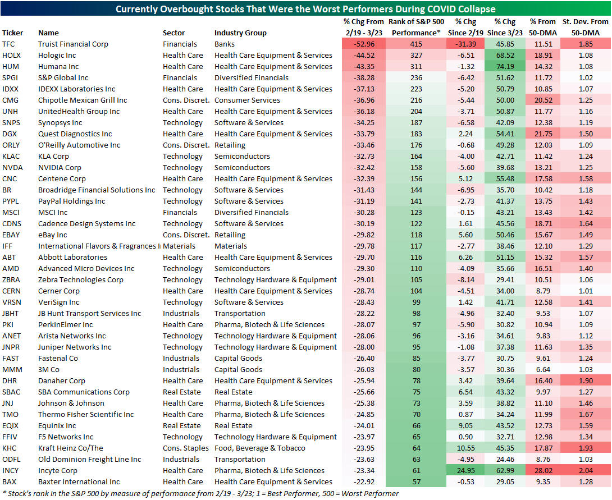Select the TFC ticker cell
Screen dimensions: 612x500
pos(9,44)
